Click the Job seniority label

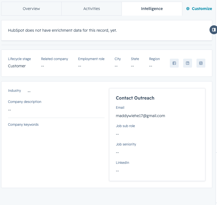pos(126,144)
